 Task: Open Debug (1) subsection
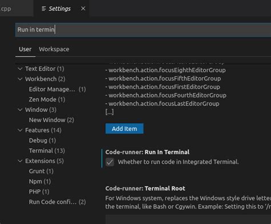[42, 141]
